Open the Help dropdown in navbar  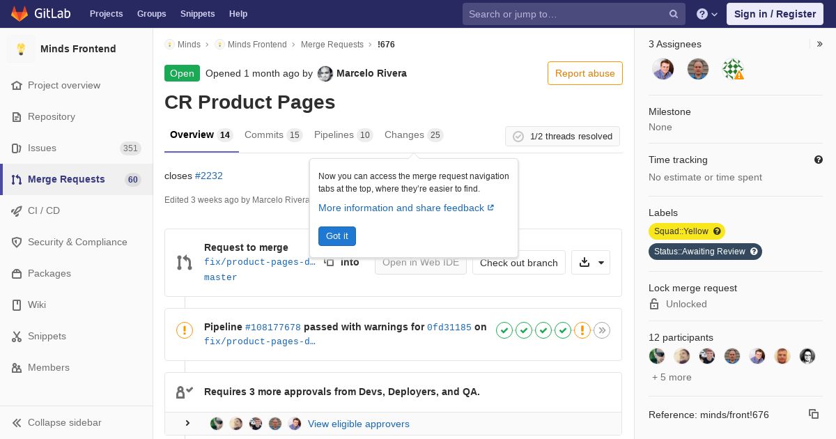[x=707, y=14]
